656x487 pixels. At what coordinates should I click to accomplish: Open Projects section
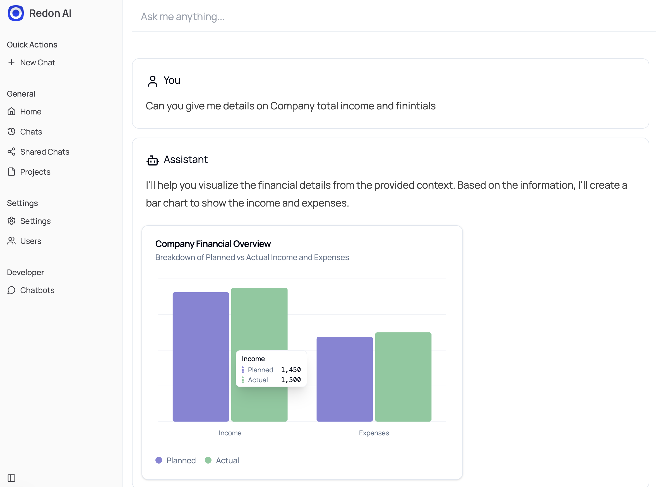click(x=35, y=171)
